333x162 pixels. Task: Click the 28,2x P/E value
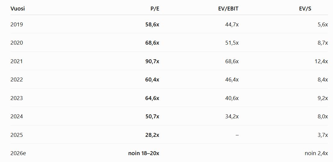152,135
